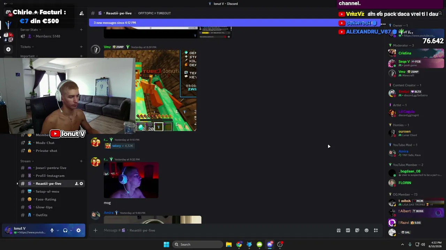Open the server folder icon
Viewport: 446px width, 250px height.
coord(8,37)
